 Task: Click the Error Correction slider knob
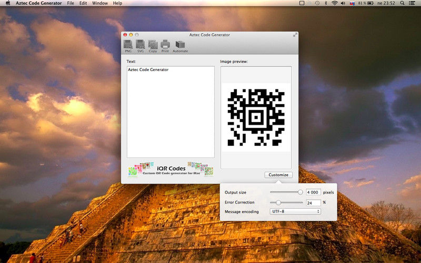(278, 203)
